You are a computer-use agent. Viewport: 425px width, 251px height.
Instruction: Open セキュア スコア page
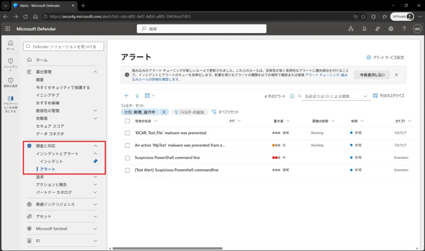50,126
